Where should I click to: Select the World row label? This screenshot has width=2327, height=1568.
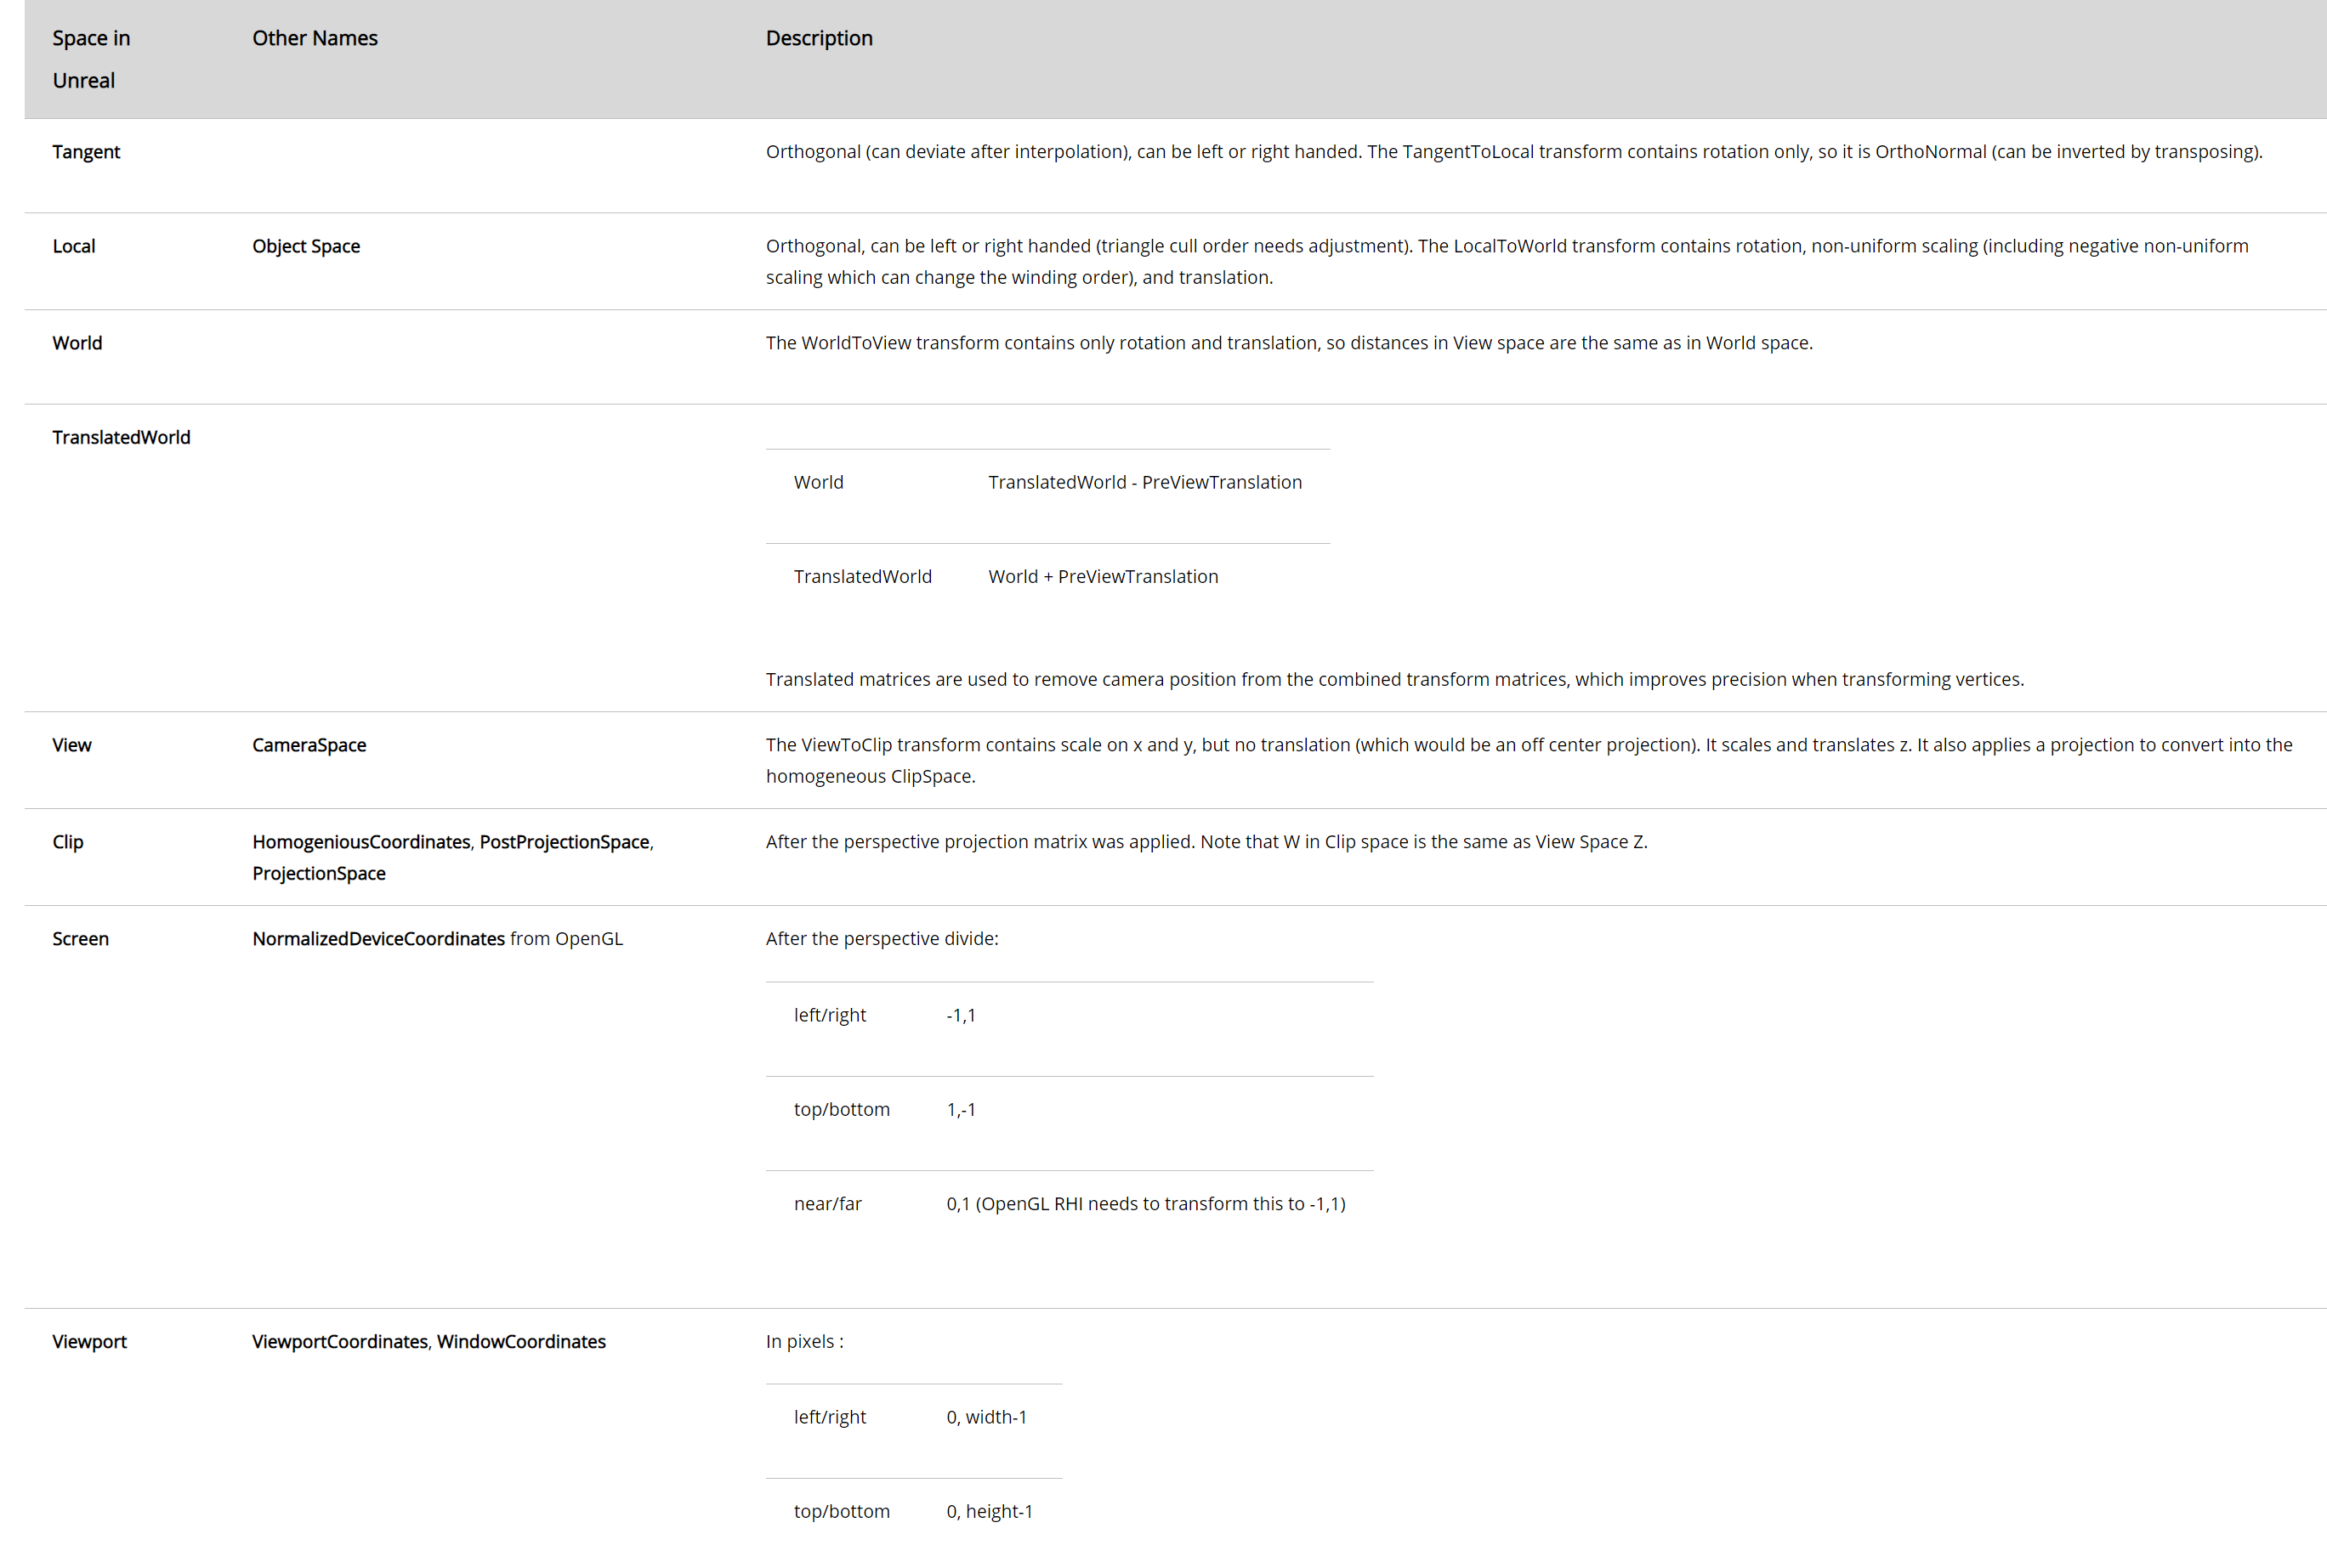coord(77,343)
